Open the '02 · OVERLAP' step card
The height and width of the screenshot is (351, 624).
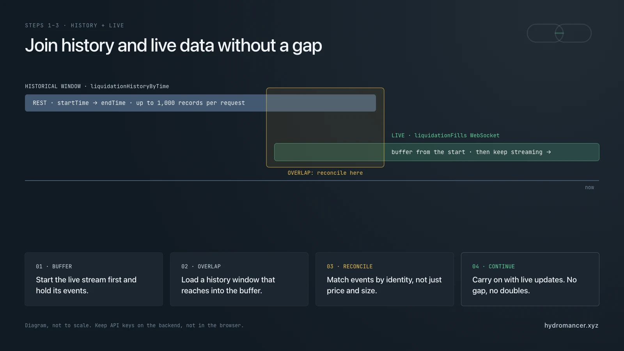[x=239, y=279]
